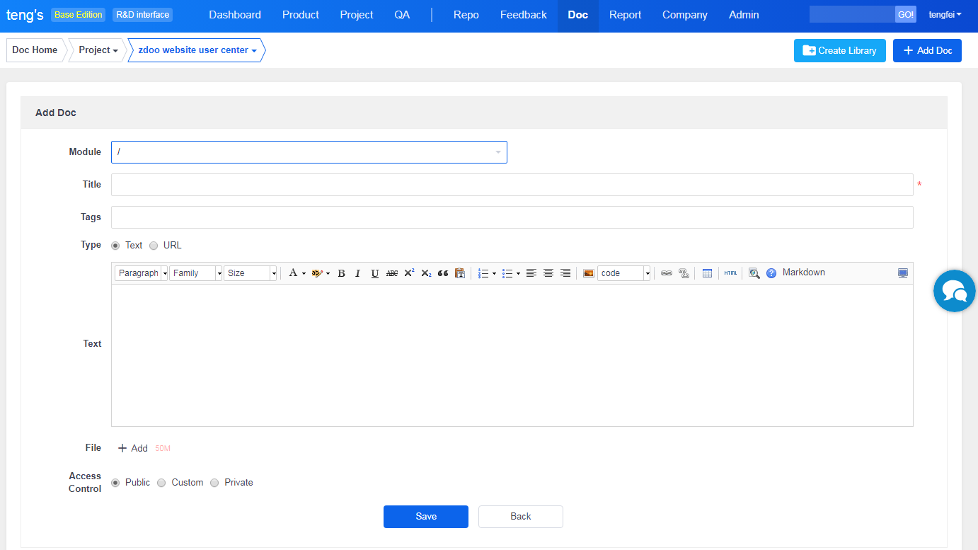
Task: Insert a blockquote with the quote icon
Action: (443, 273)
